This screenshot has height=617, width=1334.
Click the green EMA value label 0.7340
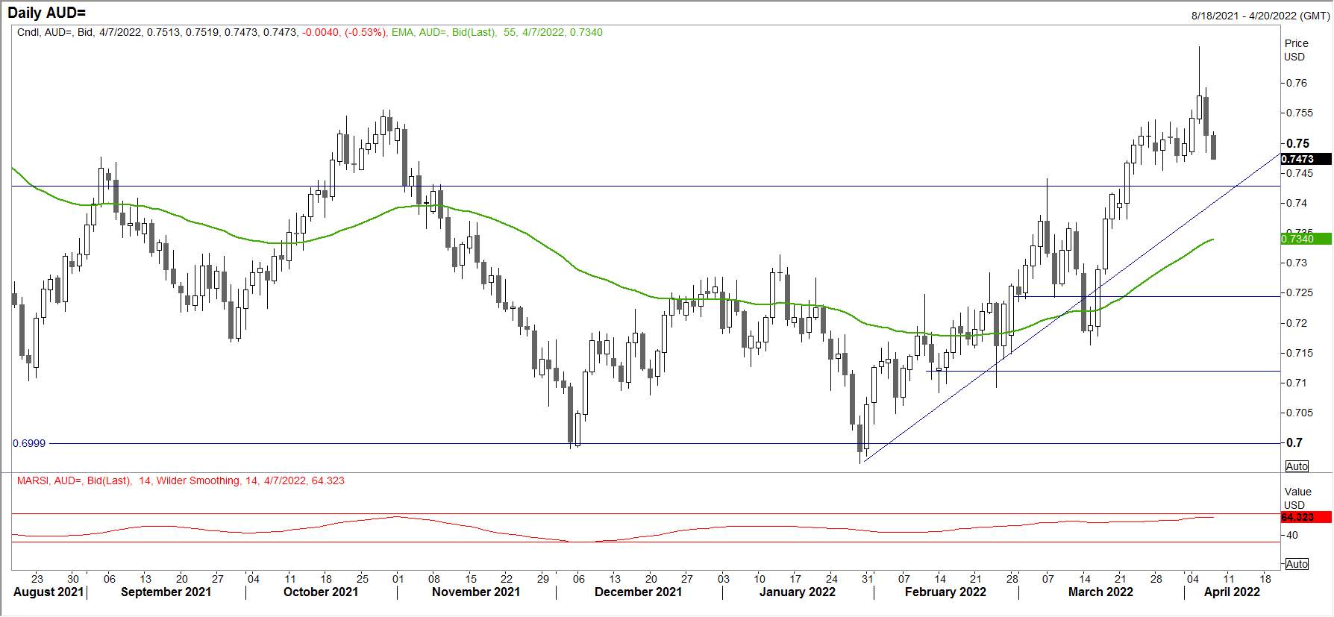[x=1306, y=239]
